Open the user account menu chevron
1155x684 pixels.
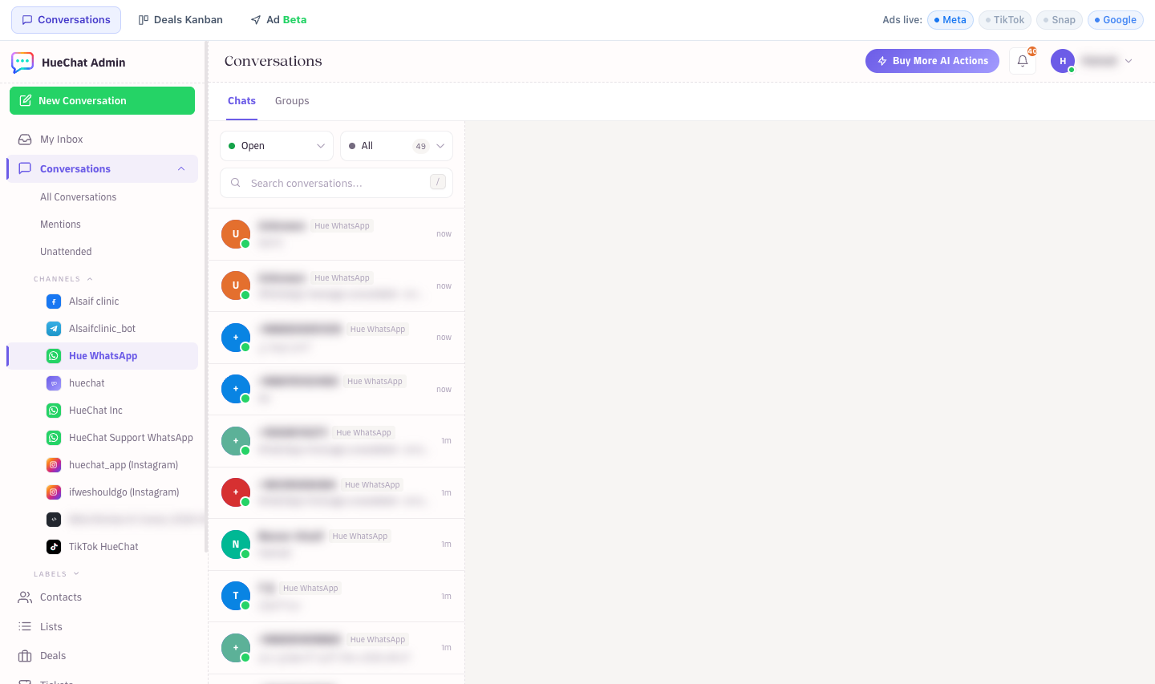pos(1129,61)
